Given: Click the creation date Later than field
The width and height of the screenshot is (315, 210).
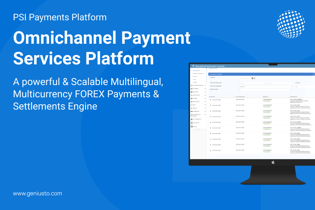Looking at the screenshot, I should click(251, 83).
